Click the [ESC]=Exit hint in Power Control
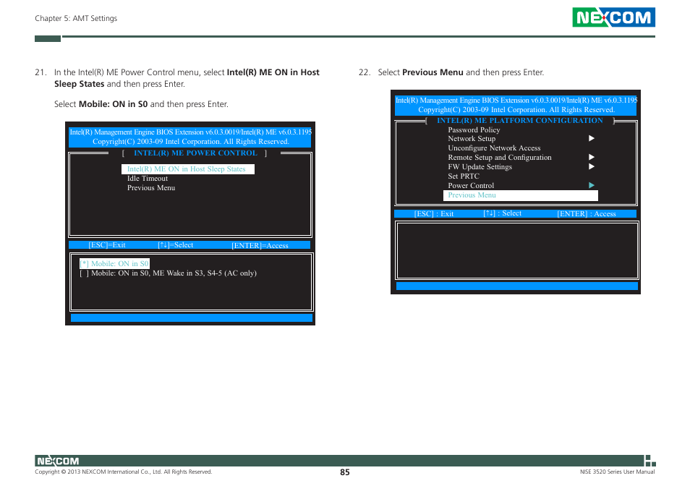Screen dimensions: 690x486 pos(107,245)
